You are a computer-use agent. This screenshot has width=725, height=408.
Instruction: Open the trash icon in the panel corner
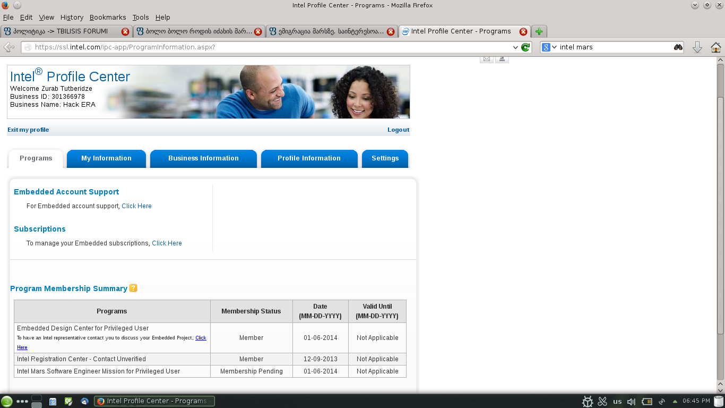pyautogui.click(x=719, y=401)
